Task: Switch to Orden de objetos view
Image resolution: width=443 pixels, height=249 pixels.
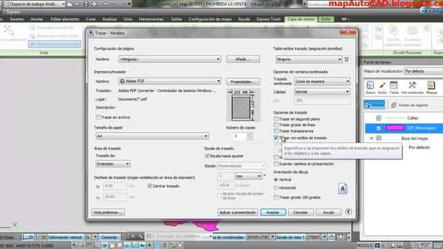Action: tap(410, 105)
